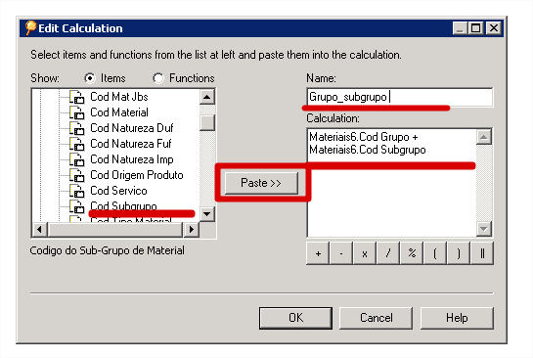Confirm with the OK button
The width and height of the screenshot is (533, 358).
(295, 318)
